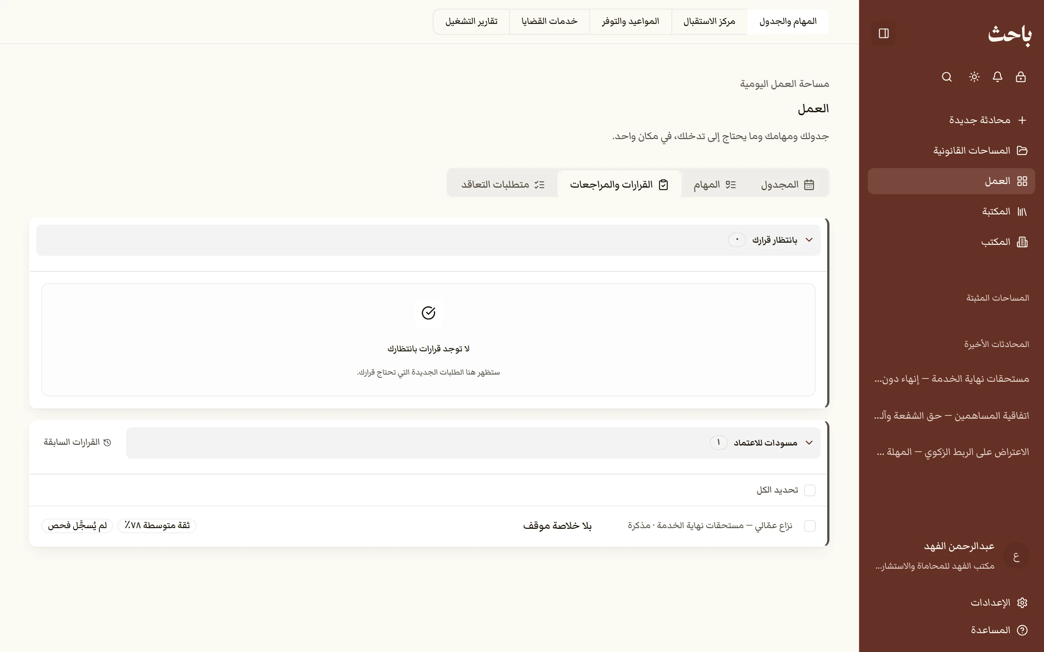Open search via the magnifier icon

(946, 77)
